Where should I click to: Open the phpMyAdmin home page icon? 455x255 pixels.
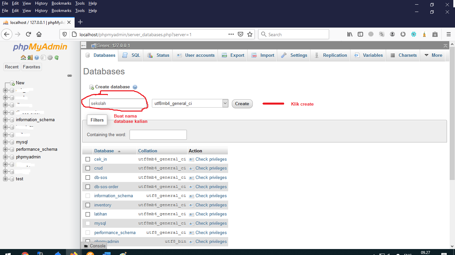tap(23, 57)
